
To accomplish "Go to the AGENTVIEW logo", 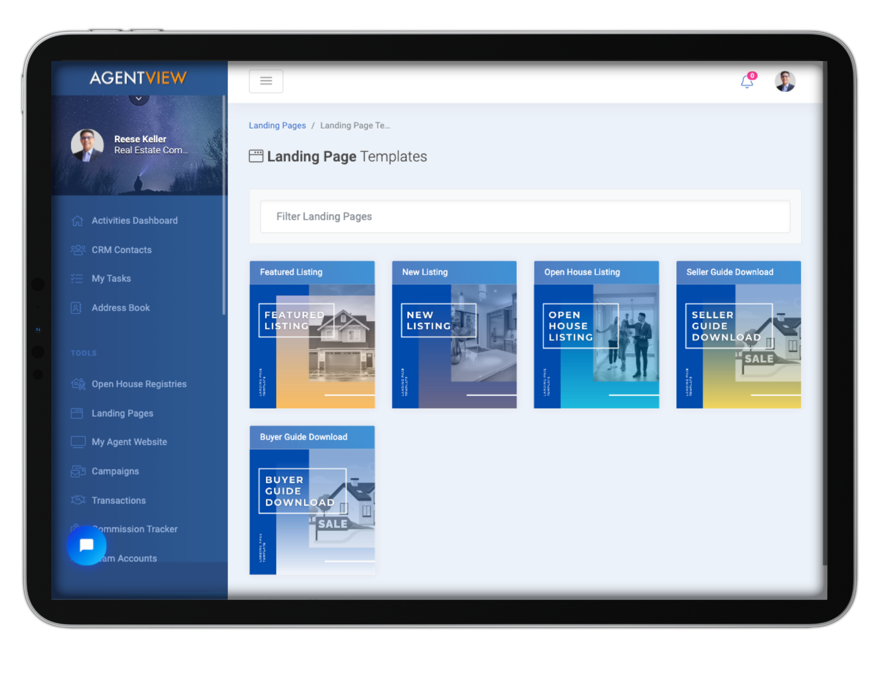I will 138,78.
